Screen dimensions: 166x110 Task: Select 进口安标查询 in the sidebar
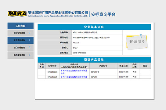pyautogui.click(x=20, y=48)
